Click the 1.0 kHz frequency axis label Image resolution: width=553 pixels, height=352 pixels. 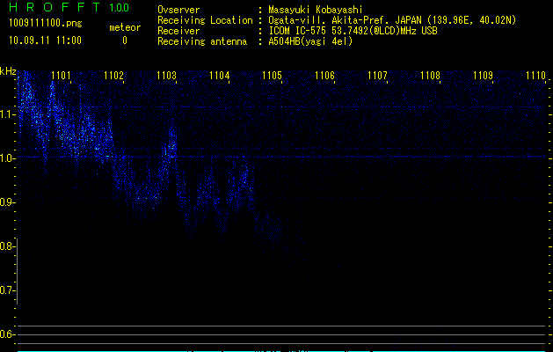coord(6,158)
